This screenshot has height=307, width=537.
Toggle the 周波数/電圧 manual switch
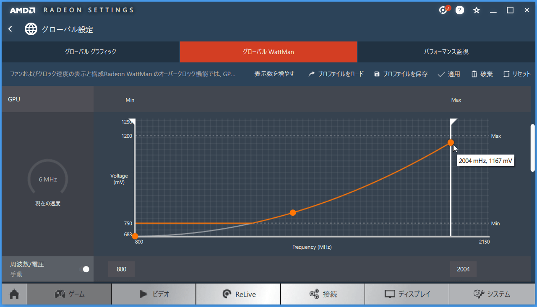pyautogui.click(x=84, y=269)
